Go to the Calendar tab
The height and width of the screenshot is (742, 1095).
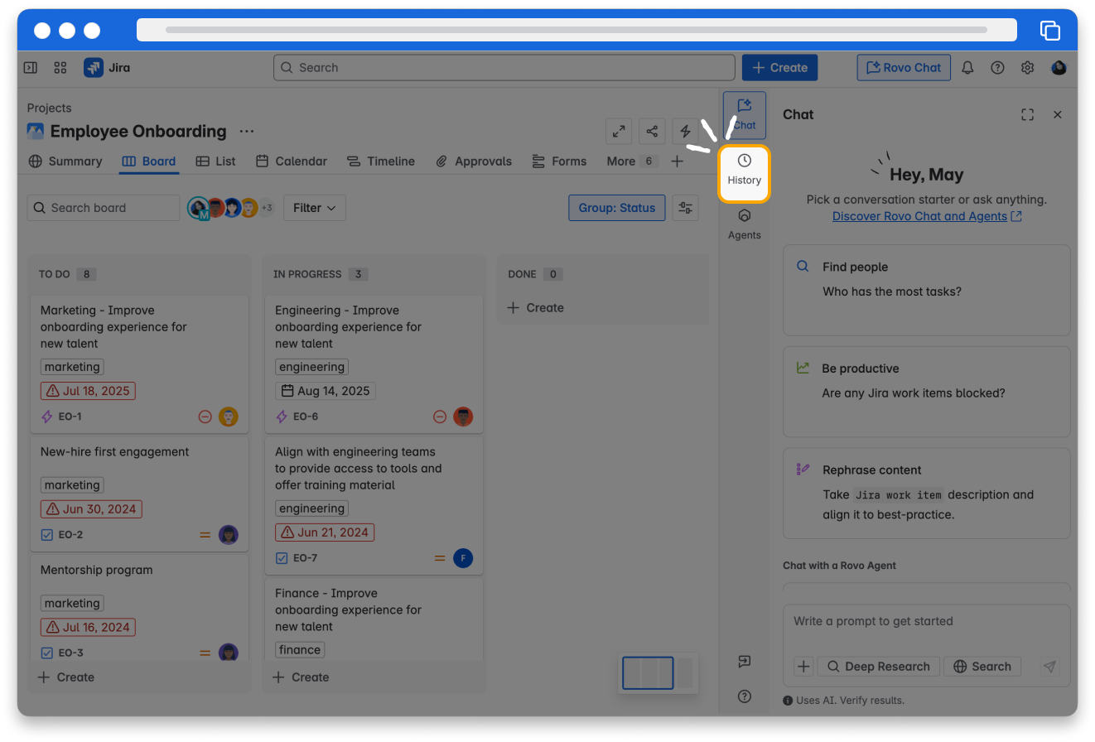pyautogui.click(x=292, y=161)
